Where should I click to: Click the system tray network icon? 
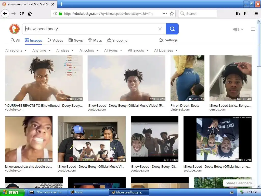(x=242, y=192)
